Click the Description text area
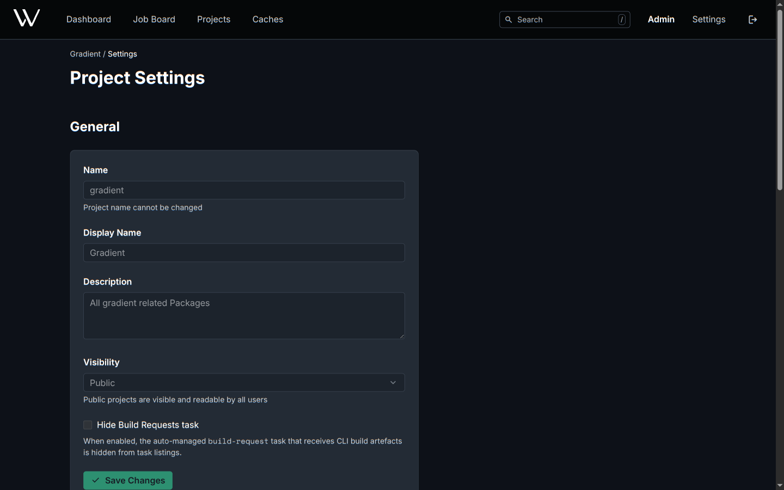This screenshot has width=784, height=490. 244,316
